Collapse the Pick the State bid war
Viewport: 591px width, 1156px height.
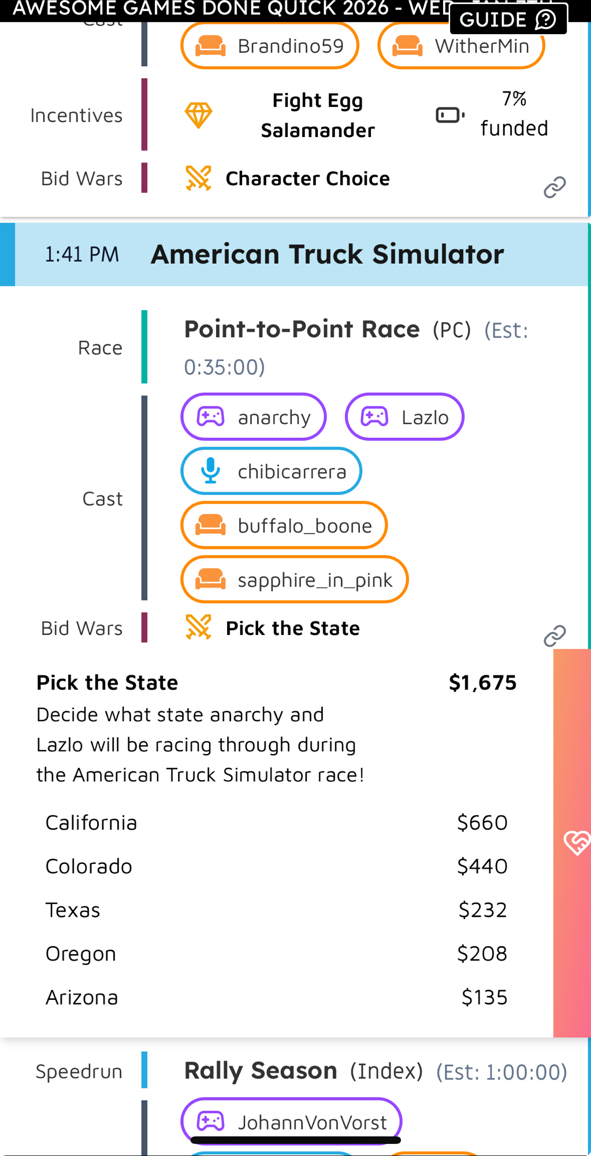292,628
